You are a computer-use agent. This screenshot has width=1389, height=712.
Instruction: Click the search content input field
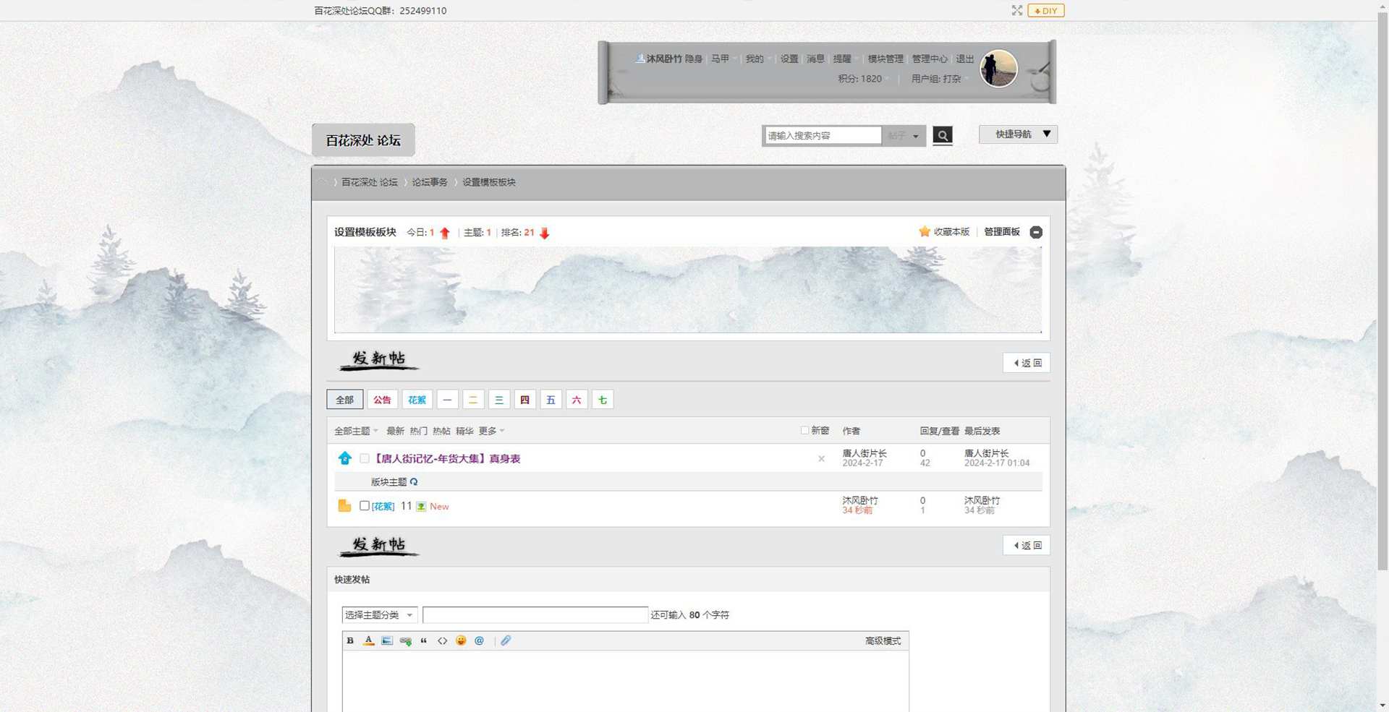point(822,135)
